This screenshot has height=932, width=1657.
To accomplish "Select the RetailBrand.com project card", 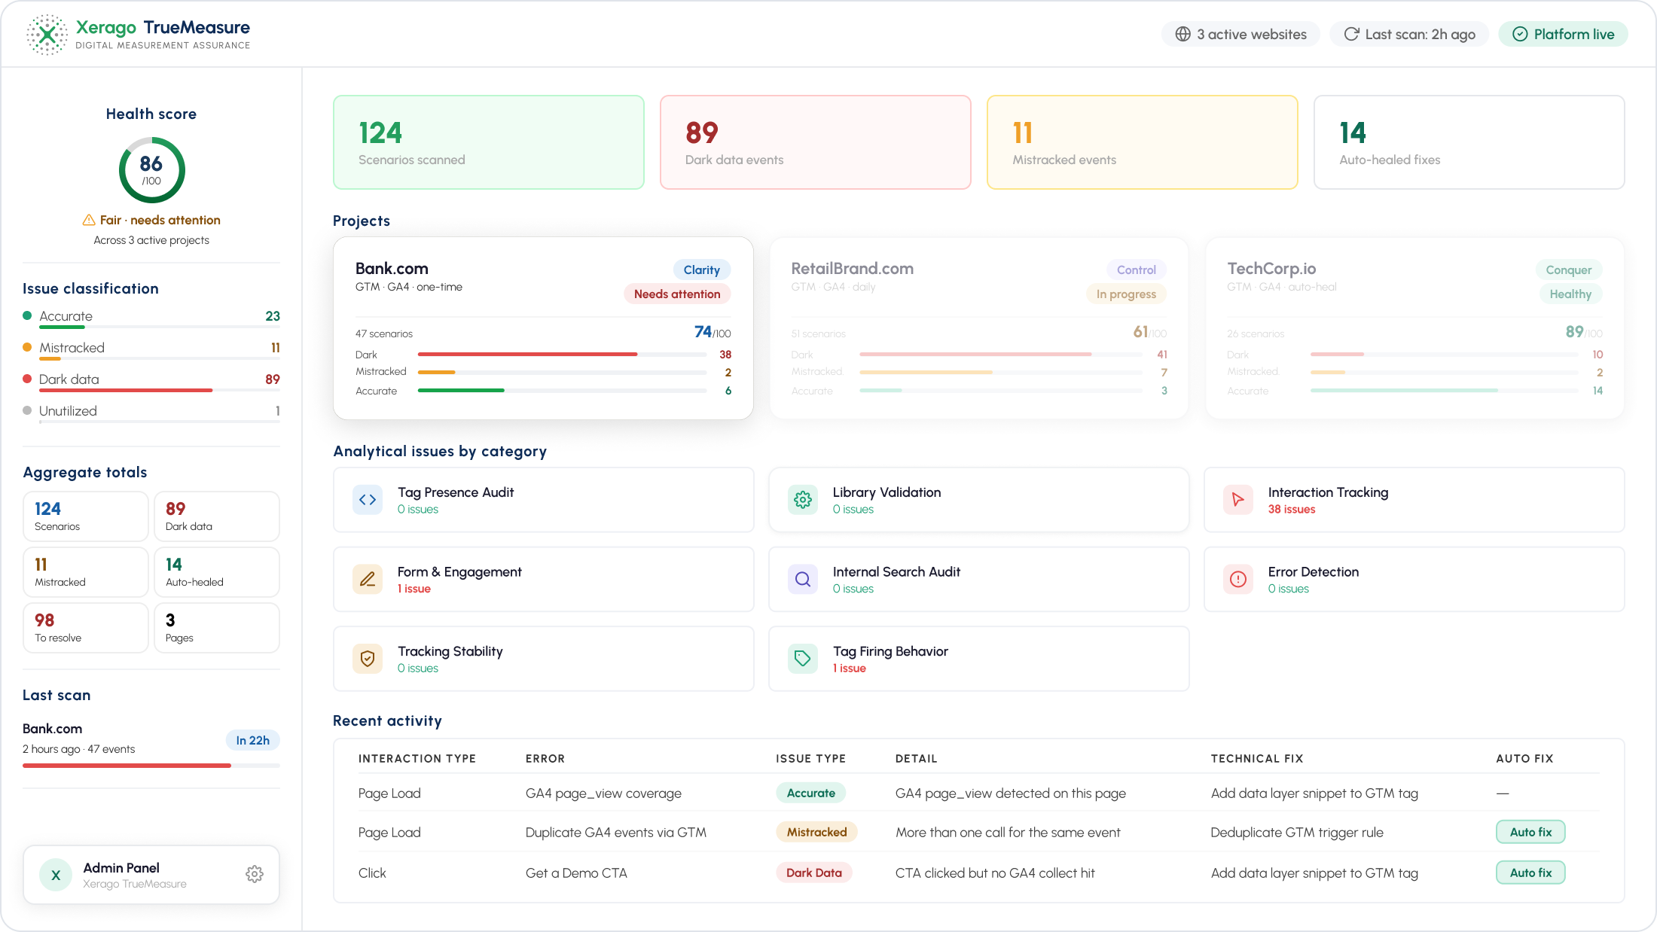I will click(978, 328).
